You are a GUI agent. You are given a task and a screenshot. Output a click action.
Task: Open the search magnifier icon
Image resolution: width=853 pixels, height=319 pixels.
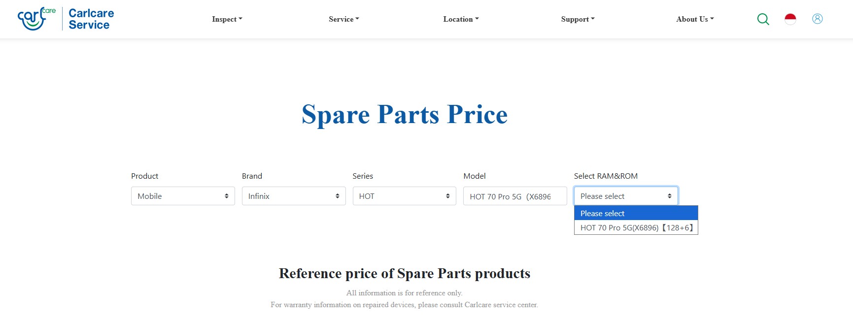[763, 19]
